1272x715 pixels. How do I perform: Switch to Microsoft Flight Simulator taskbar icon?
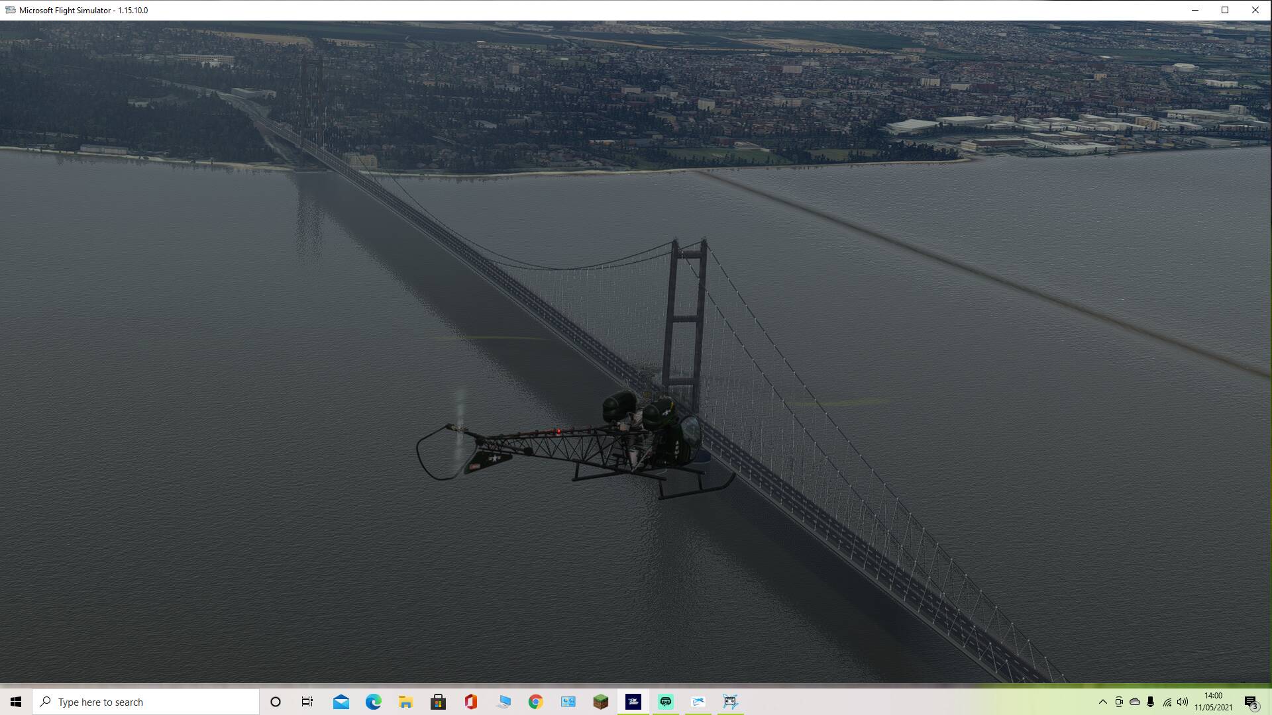pyautogui.click(x=633, y=702)
